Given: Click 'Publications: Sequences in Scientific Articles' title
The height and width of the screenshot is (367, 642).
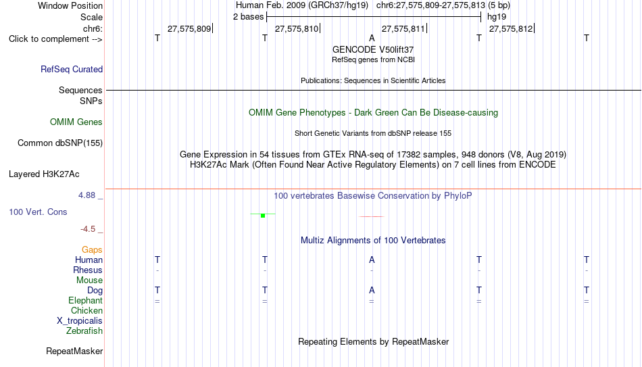Looking at the screenshot, I should click(373, 80).
